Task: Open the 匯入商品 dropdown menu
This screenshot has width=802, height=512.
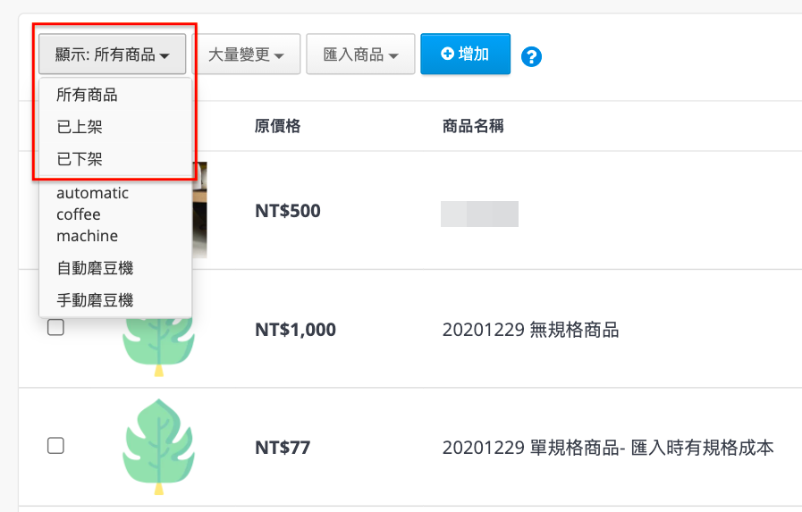Action: tap(360, 55)
